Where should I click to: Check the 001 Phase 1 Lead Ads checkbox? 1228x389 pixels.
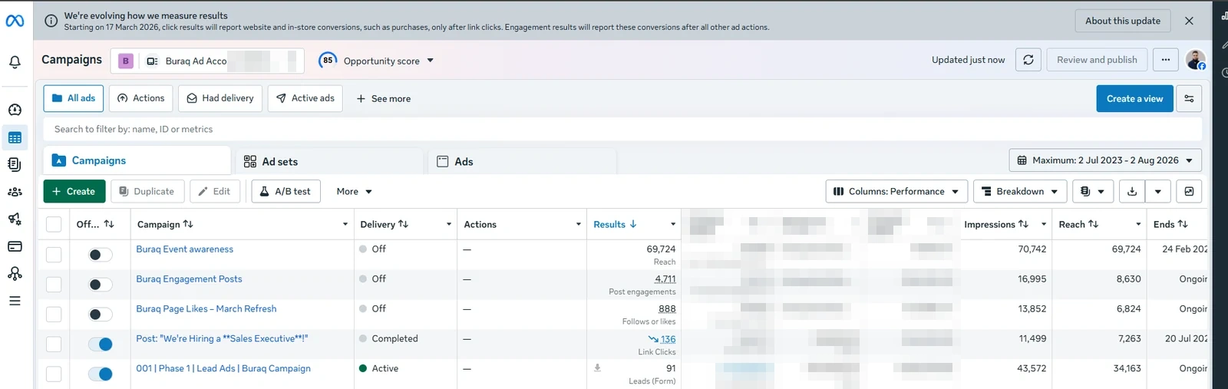(x=54, y=374)
